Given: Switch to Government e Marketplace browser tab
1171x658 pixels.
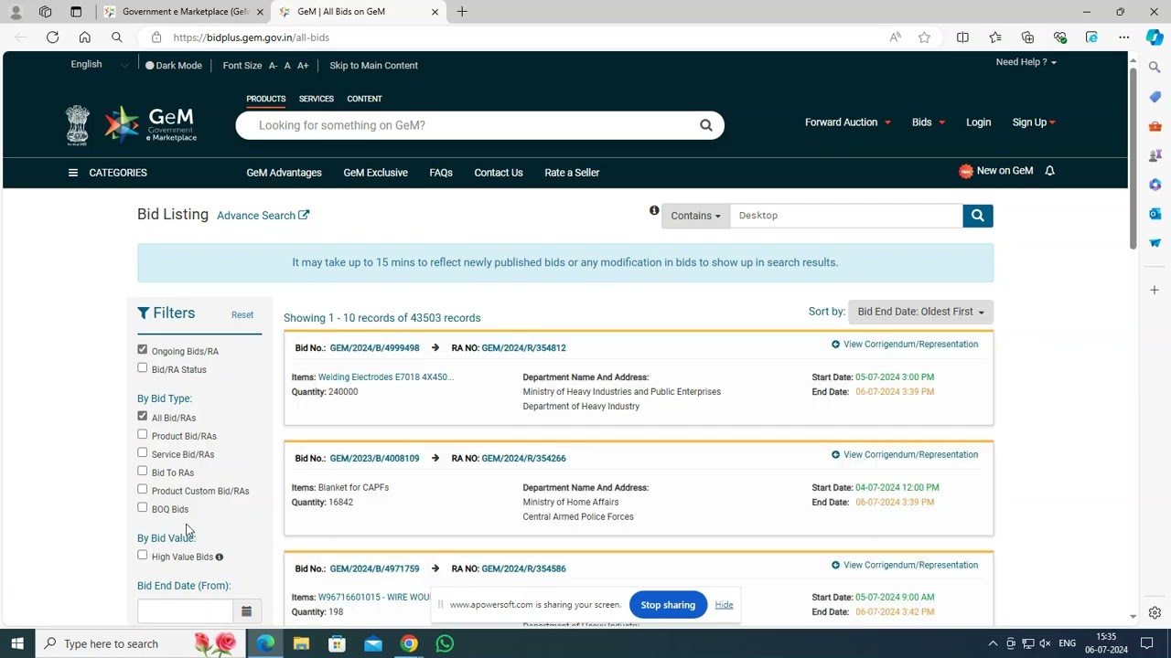Looking at the screenshot, I should [183, 12].
